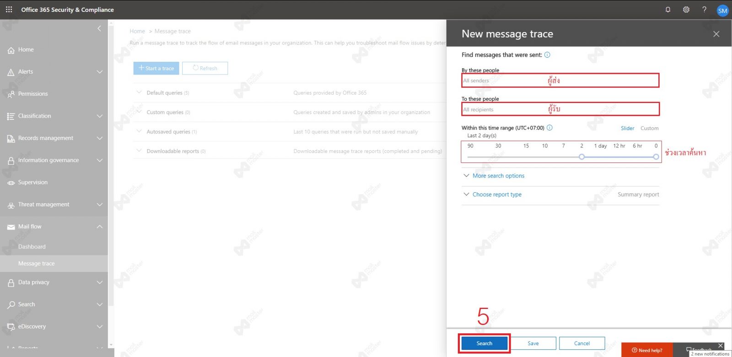Screen dimensions: 732x357
Task: Open SM account avatar
Action: pyautogui.click(x=722, y=10)
